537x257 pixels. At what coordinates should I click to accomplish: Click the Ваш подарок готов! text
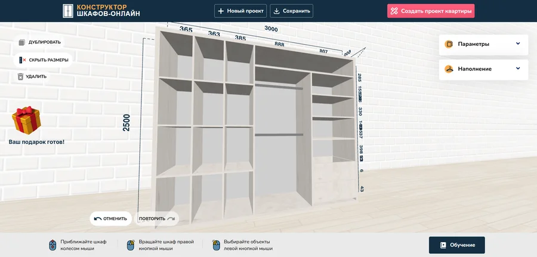click(x=36, y=143)
